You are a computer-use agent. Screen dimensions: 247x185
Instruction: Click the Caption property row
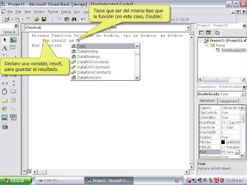[x=220, y=107]
